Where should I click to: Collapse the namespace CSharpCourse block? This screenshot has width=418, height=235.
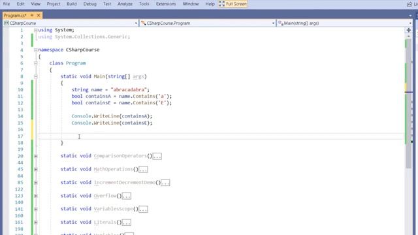[35, 50]
